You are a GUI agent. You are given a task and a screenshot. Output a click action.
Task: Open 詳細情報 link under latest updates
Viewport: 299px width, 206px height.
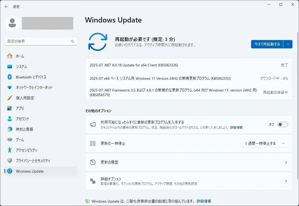236,127
